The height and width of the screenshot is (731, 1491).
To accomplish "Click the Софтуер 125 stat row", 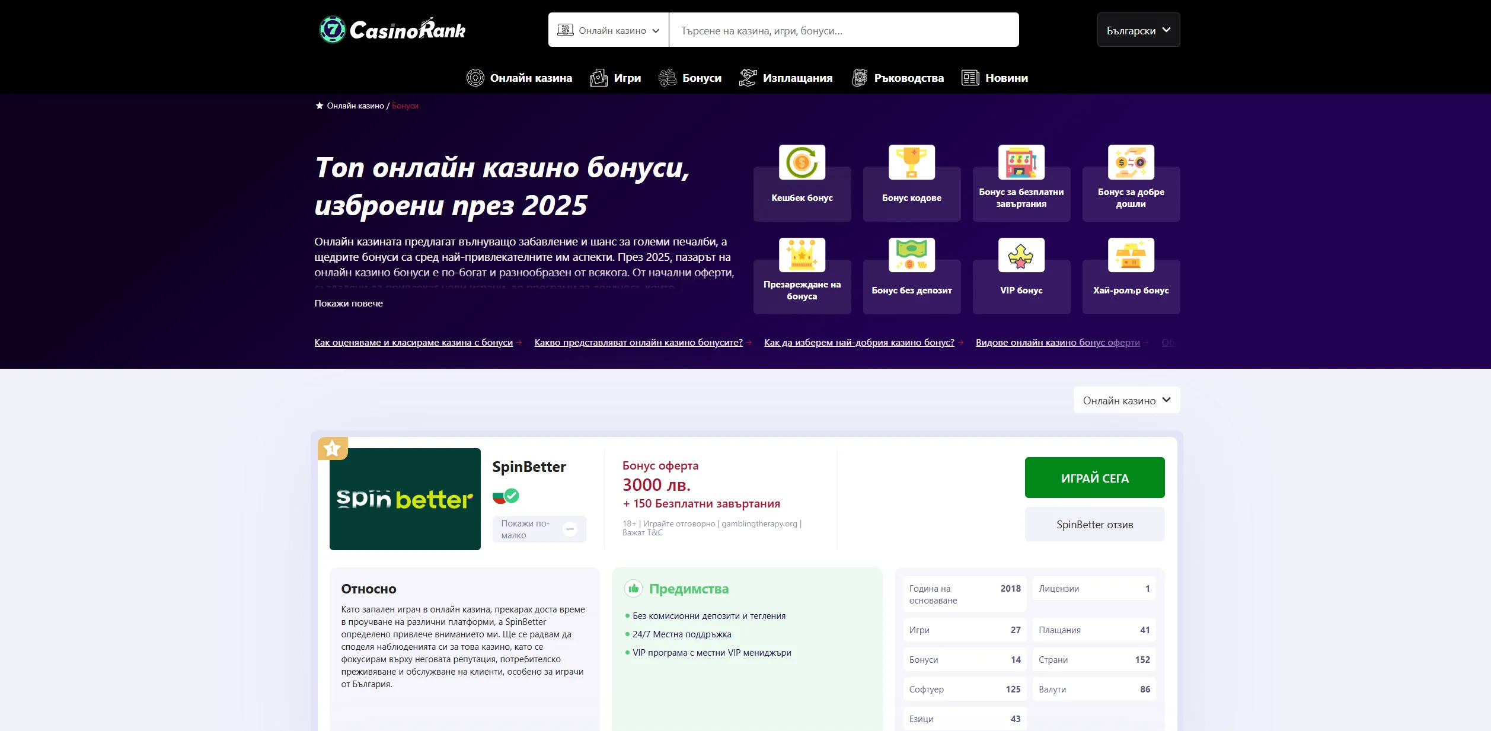I will 965,689.
